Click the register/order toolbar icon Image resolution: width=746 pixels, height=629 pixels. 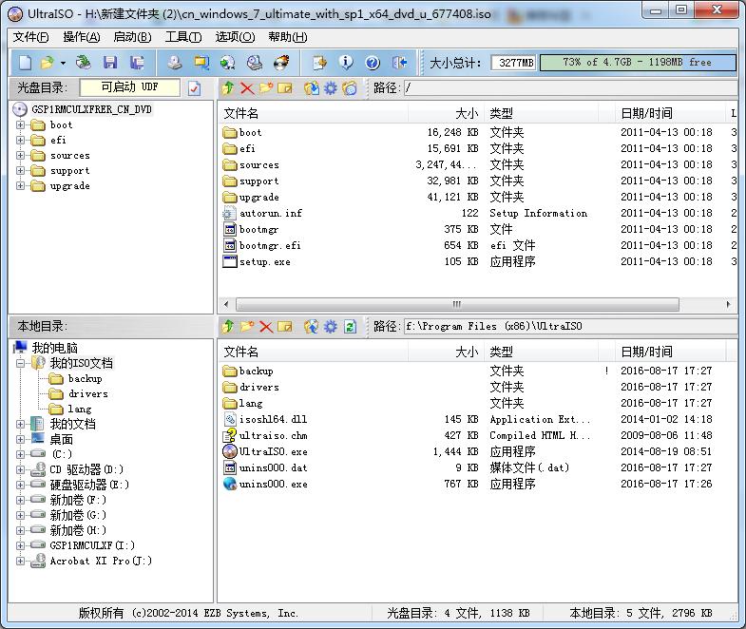pyautogui.click(x=319, y=63)
